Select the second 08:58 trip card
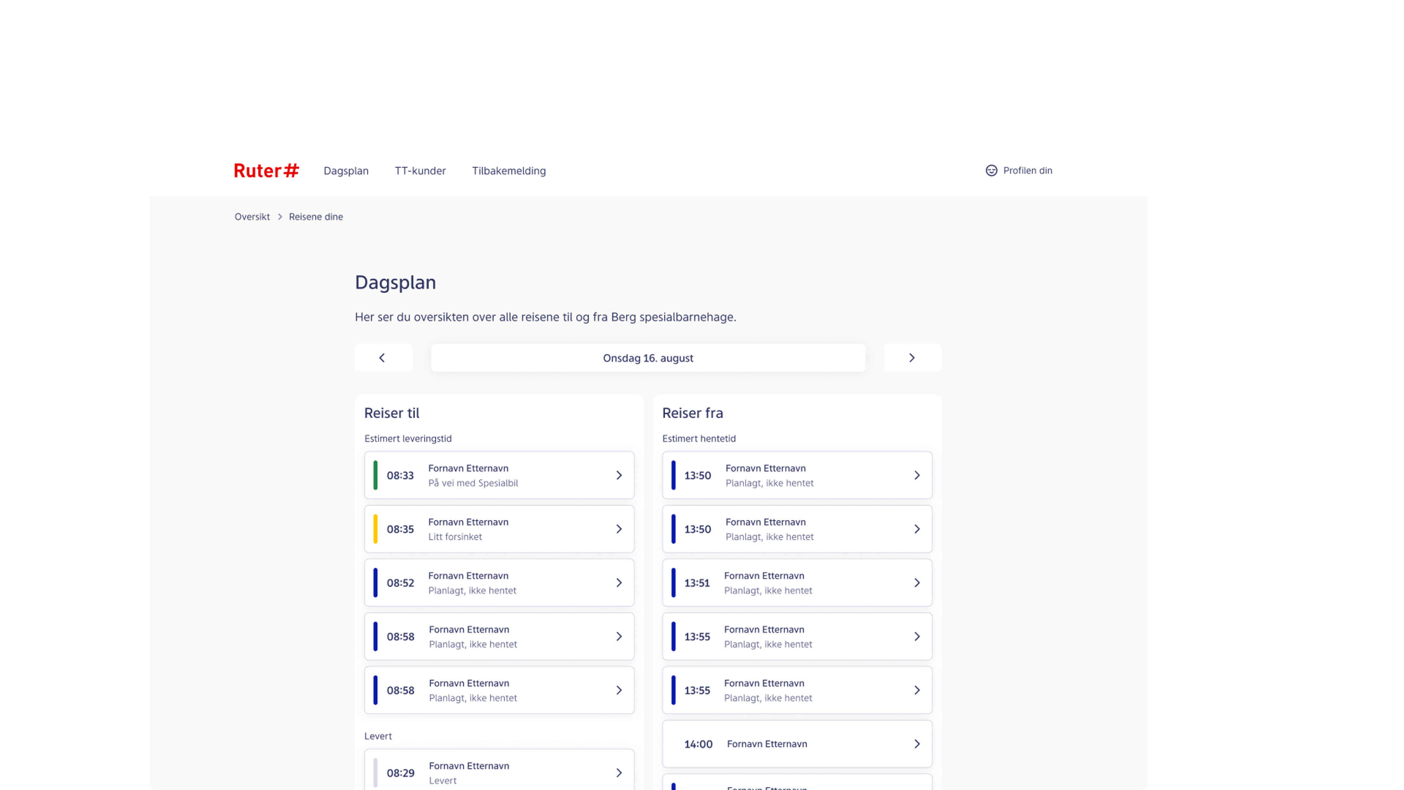1404x790 pixels. tap(499, 690)
